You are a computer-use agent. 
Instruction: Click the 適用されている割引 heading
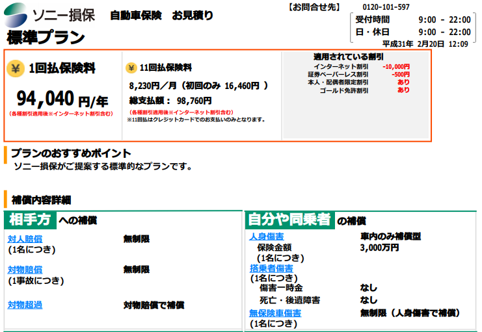(349, 57)
